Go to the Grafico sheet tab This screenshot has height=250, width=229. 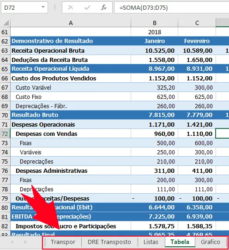[x=211, y=242]
